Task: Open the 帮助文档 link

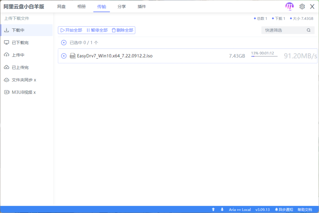Action: click(305, 210)
